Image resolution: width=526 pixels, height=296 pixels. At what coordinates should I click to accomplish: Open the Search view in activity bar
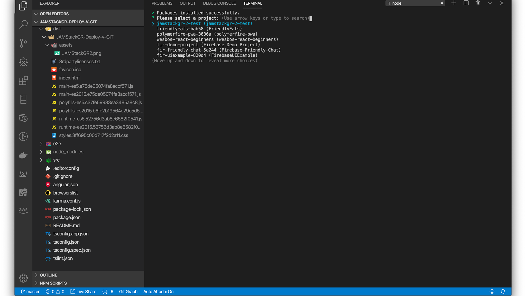point(23,24)
